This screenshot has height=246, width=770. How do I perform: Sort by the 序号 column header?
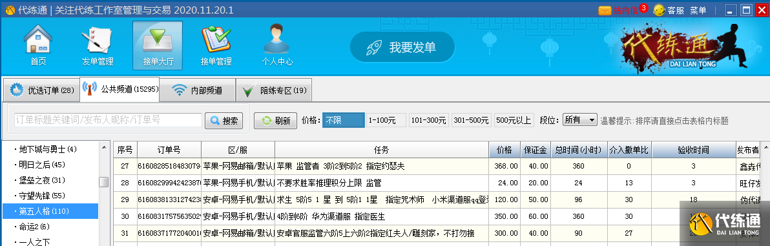[x=125, y=150]
